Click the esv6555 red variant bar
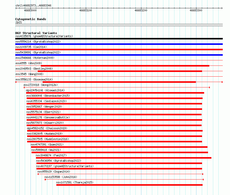The image size is (230, 195). click(x=125, y=66)
